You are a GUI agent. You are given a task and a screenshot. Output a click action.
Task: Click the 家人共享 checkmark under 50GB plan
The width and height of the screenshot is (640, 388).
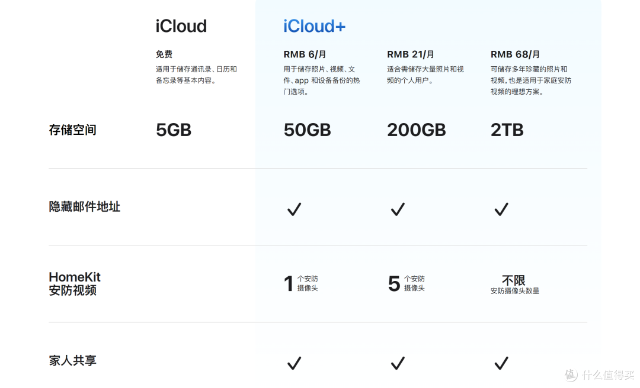pyautogui.click(x=294, y=363)
